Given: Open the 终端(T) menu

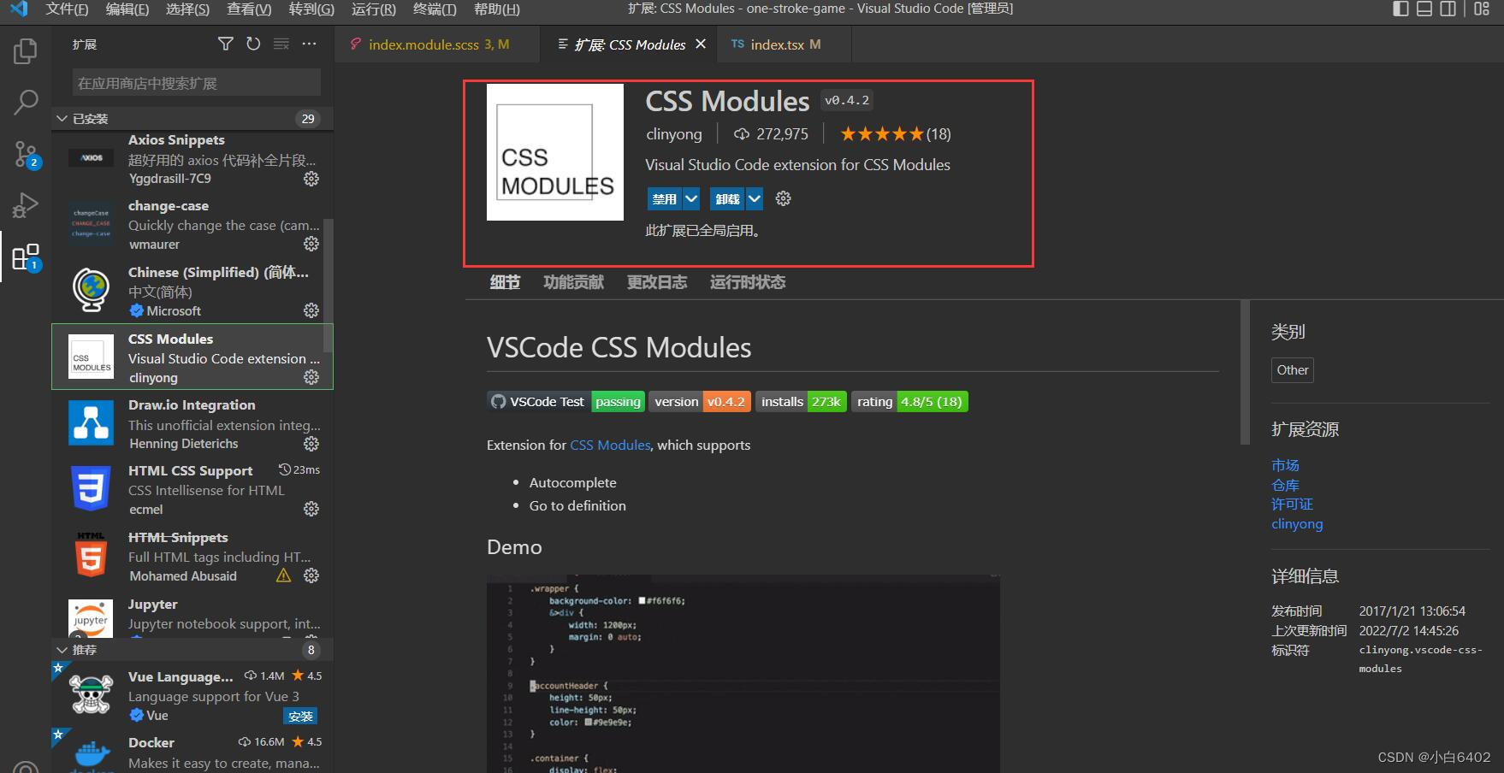Looking at the screenshot, I should coord(435,9).
